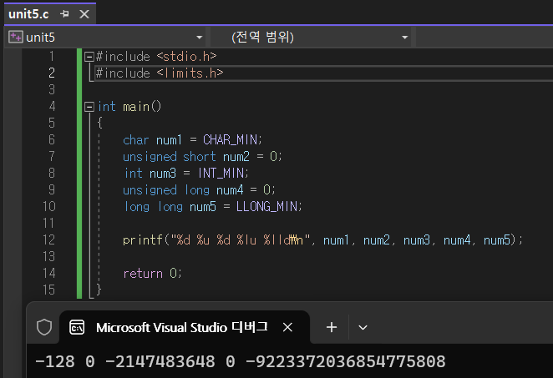Click the -128 output value
Image resolution: width=553 pixels, height=378 pixels.
tap(55, 362)
